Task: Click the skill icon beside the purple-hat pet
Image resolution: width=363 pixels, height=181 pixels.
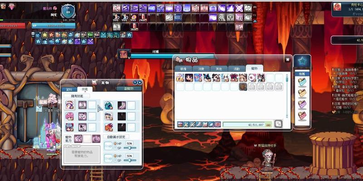Action: point(83,105)
